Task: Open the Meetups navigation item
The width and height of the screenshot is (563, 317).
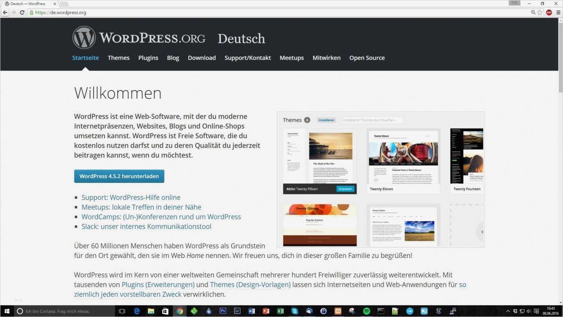Action: tap(292, 58)
